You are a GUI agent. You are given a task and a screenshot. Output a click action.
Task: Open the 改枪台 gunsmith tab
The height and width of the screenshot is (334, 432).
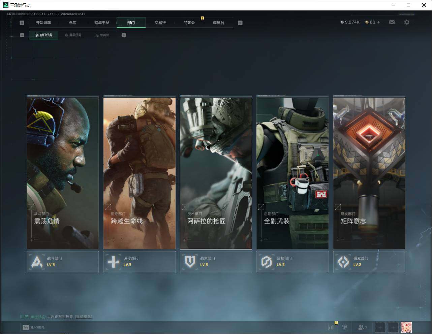218,23
